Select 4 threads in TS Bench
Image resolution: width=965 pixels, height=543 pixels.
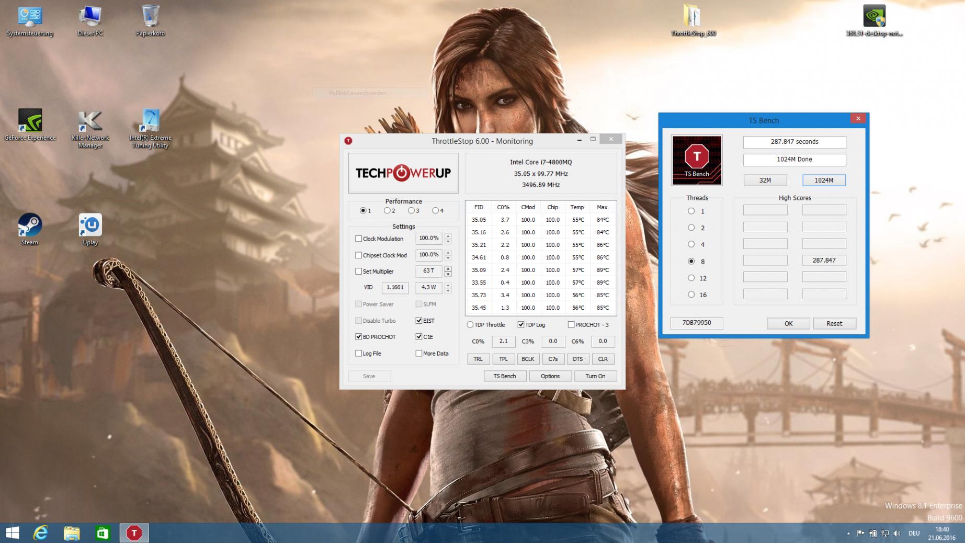[x=691, y=244]
